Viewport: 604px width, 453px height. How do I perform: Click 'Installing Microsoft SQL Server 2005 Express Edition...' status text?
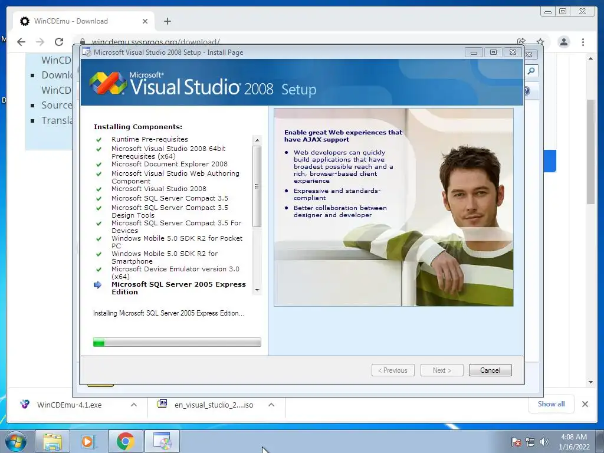click(x=168, y=313)
